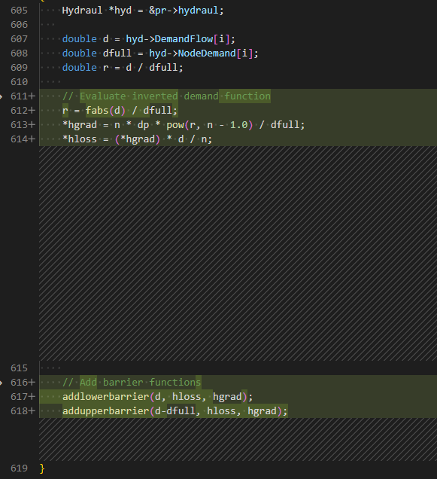The height and width of the screenshot is (479, 437).
Task: Select line number 605 in gutter
Action: coord(19,11)
